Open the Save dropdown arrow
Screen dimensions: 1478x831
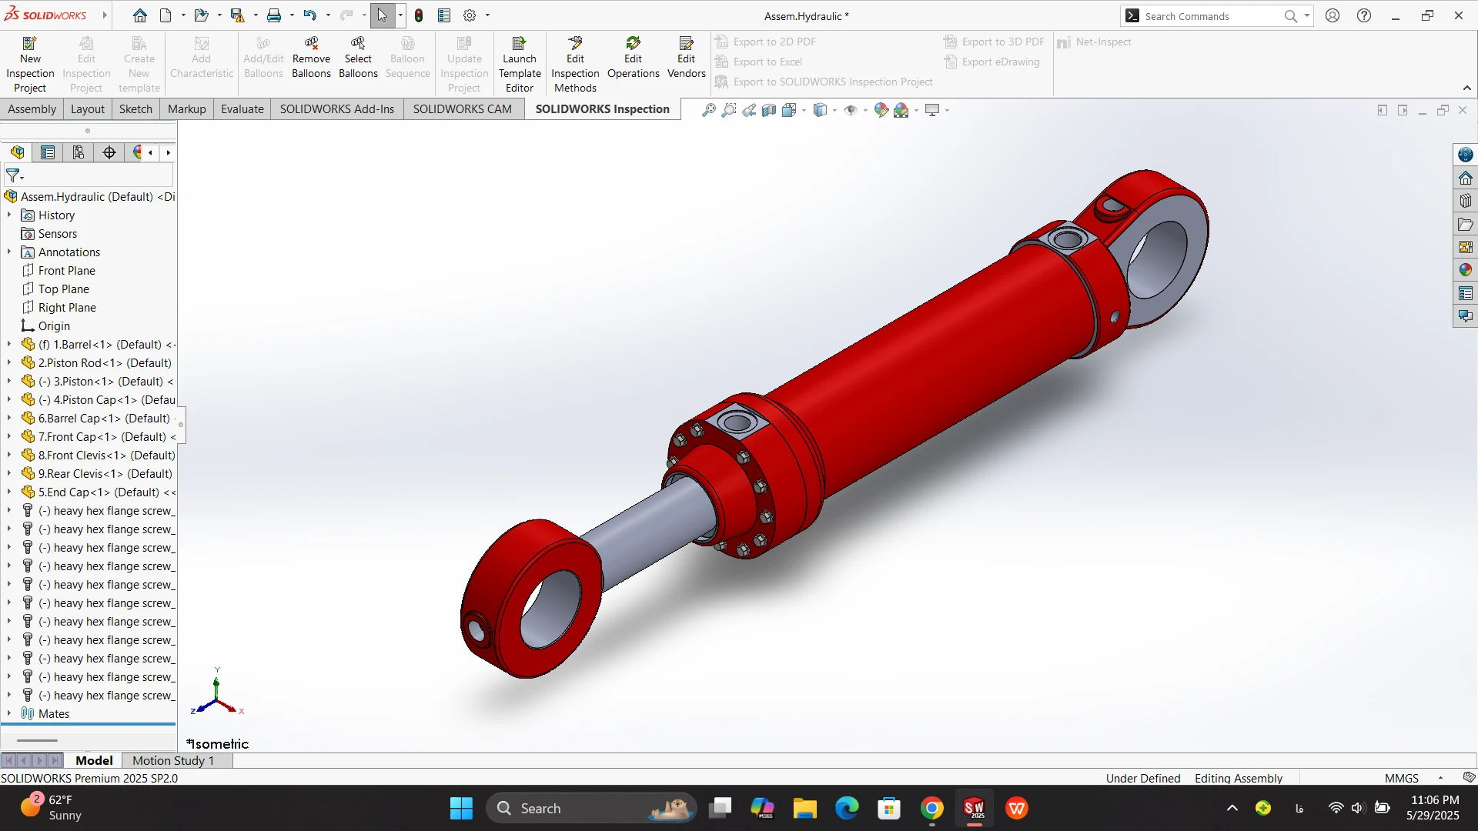[x=255, y=15]
